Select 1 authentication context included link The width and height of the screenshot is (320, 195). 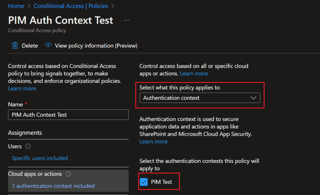click(x=53, y=186)
